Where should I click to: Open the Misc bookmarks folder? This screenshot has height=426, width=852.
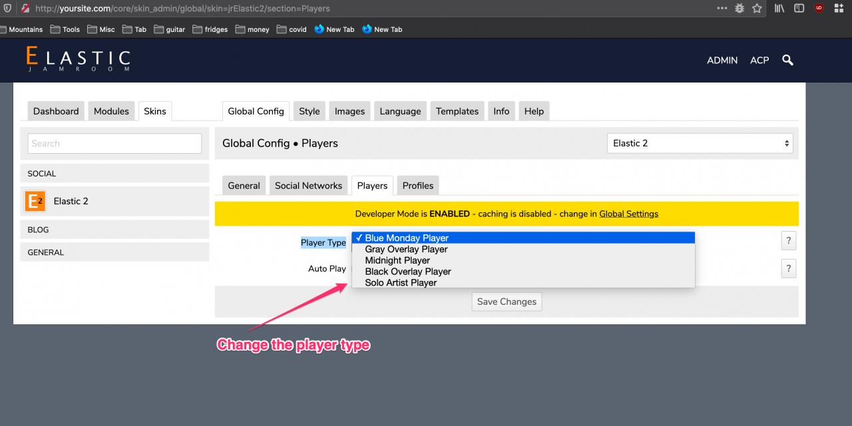tap(101, 29)
